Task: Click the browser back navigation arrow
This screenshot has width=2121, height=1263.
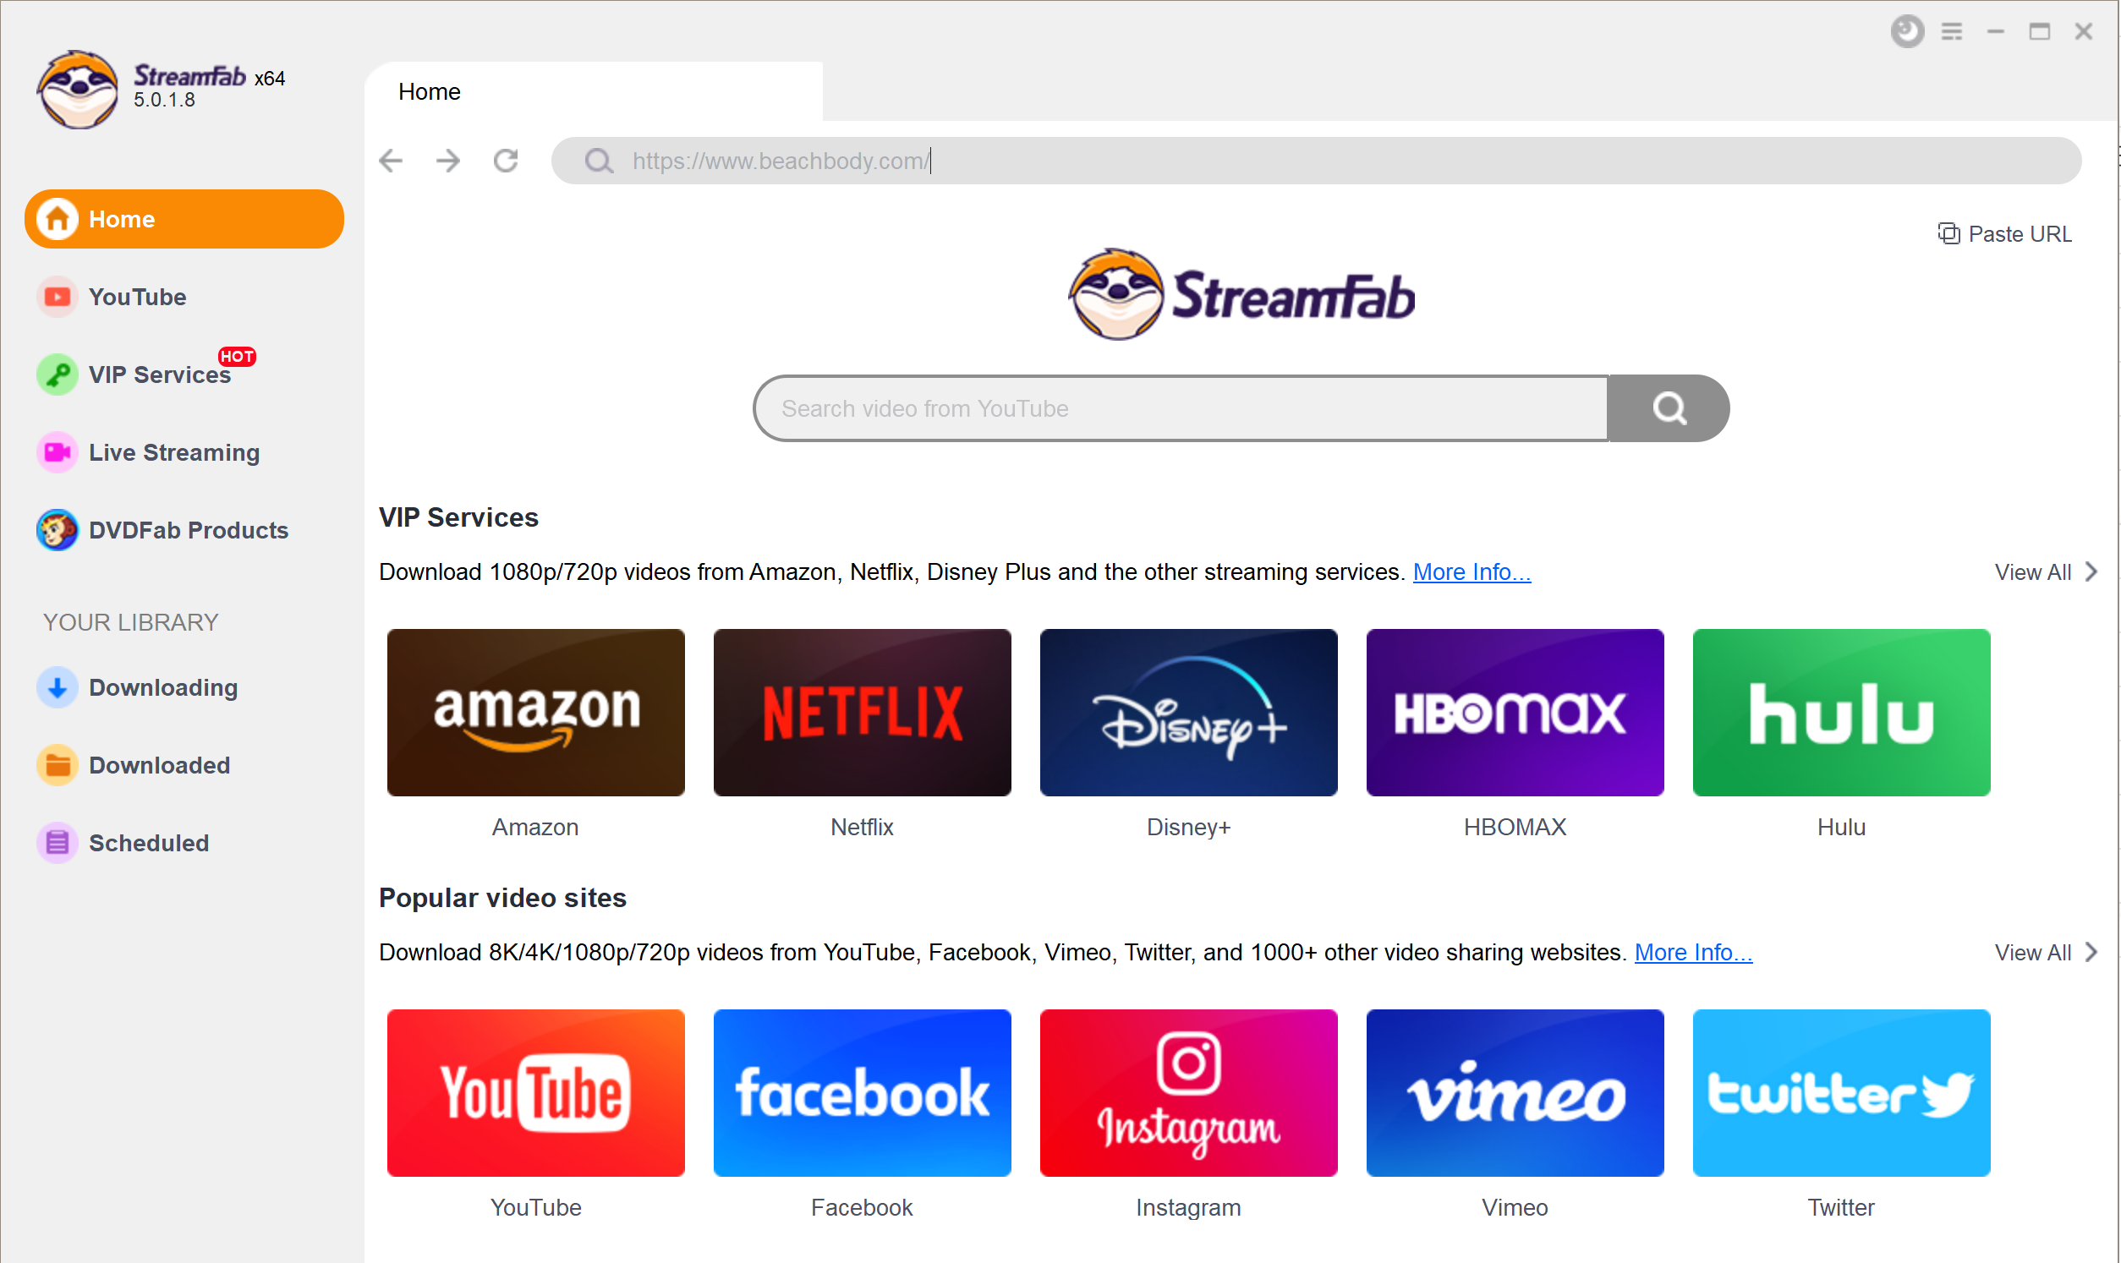Action: (x=394, y=161)
